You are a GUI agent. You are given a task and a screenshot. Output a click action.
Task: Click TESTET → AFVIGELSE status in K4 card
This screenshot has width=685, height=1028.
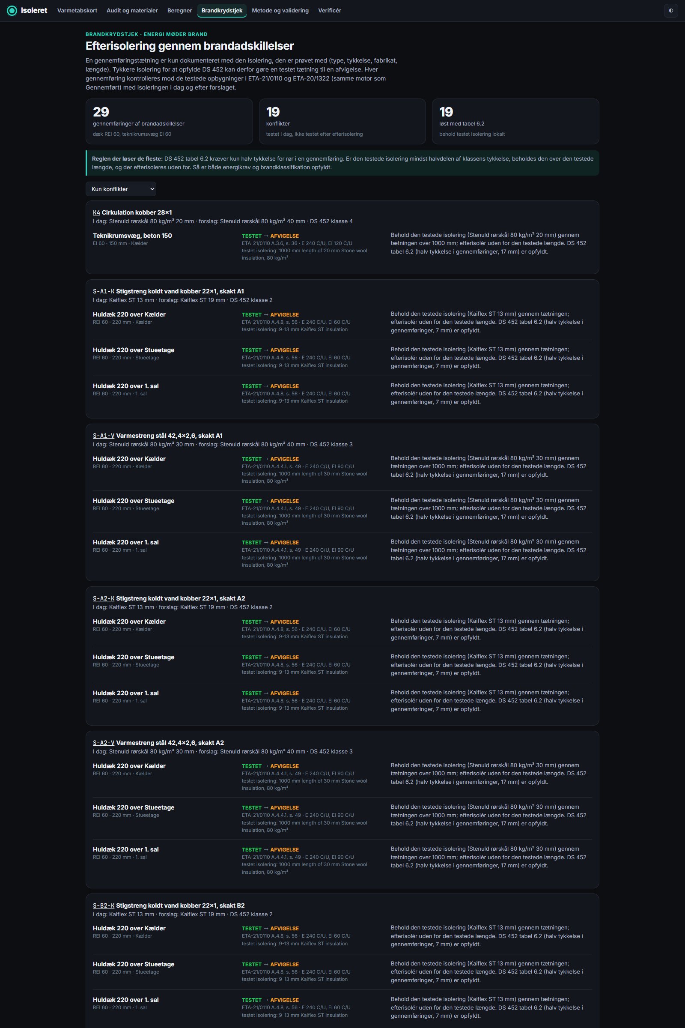pyautogui.click(x=271, y=236)
